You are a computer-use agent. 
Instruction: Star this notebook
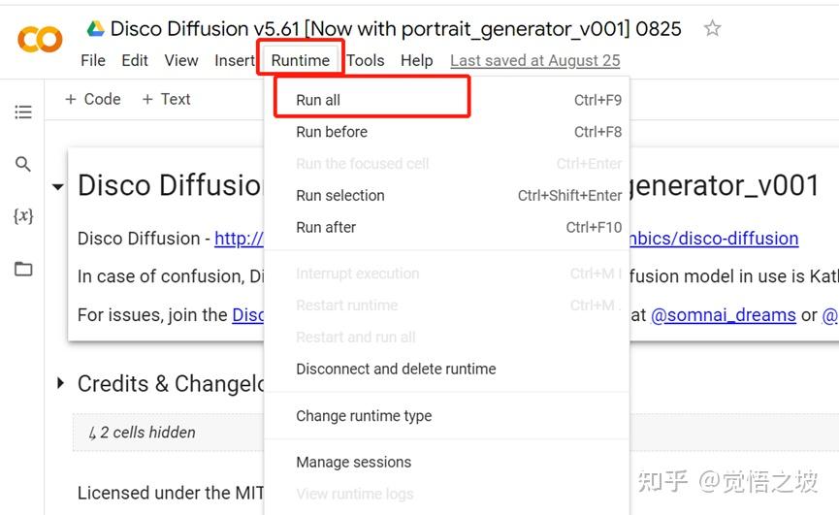click(x=712, y=28)
